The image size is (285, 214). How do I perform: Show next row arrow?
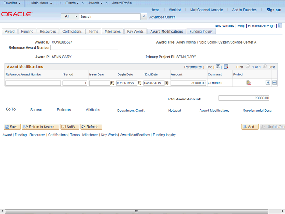click(x=265, y=66)
